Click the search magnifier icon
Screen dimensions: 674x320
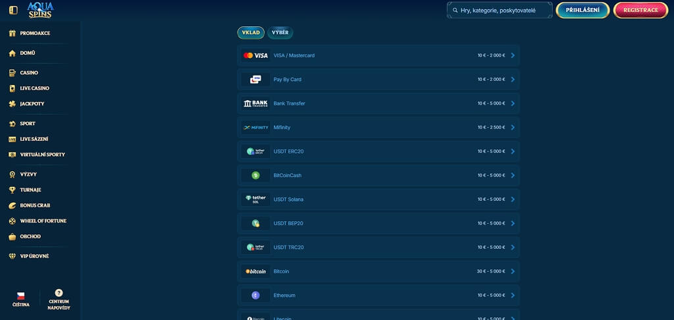point(455,10)
